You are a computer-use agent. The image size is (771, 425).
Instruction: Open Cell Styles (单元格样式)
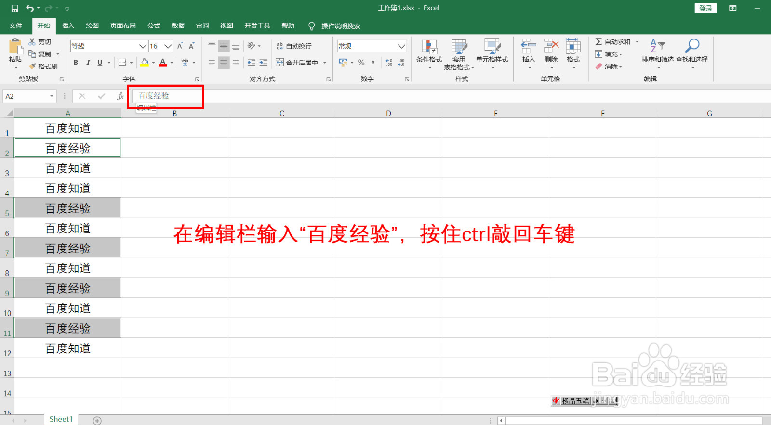tap(492, 53)
